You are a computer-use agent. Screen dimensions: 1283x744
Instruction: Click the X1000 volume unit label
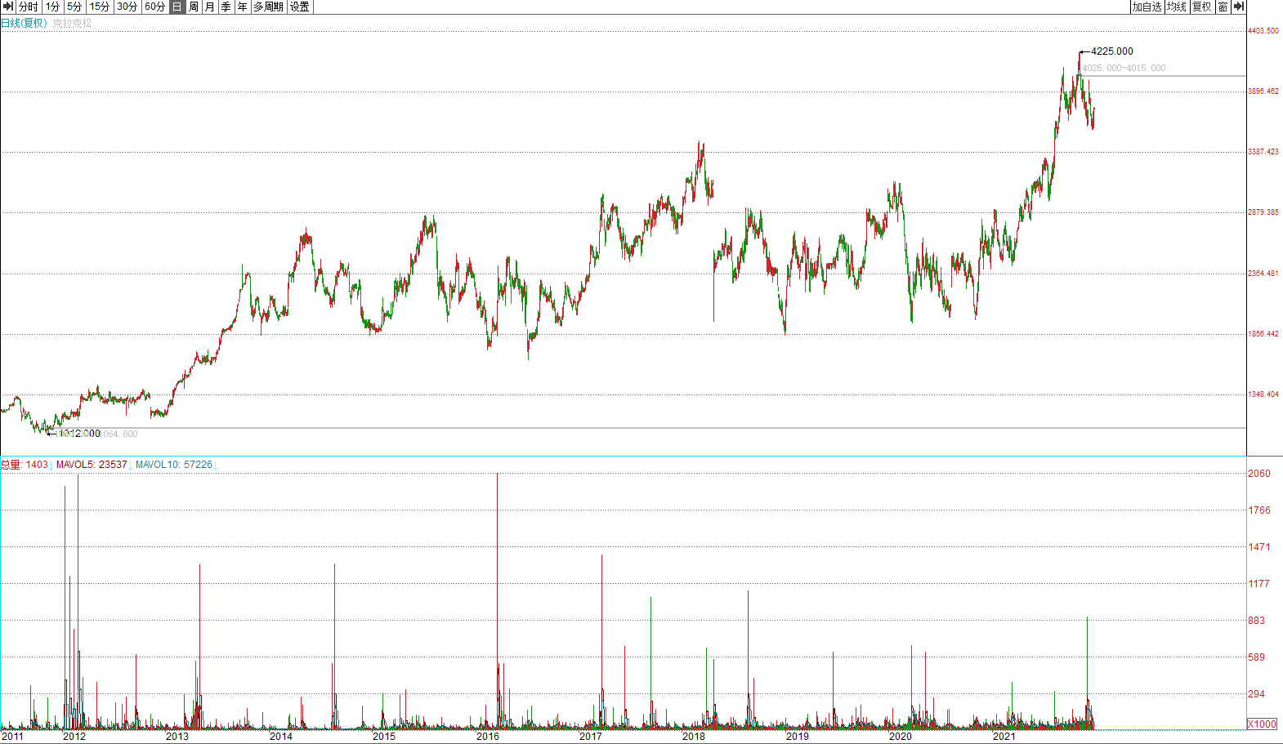pos(1263,724)
